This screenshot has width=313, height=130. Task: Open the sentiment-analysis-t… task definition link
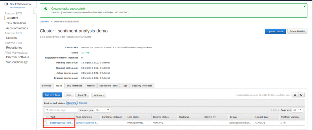point(87,123)
